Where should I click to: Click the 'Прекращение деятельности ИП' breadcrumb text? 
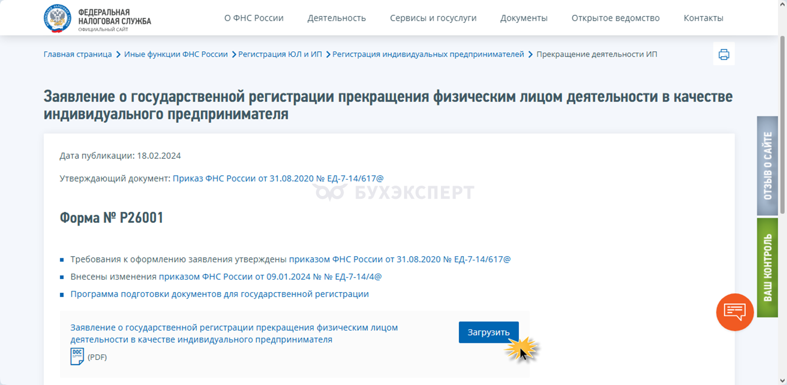(x=597, y=54)
